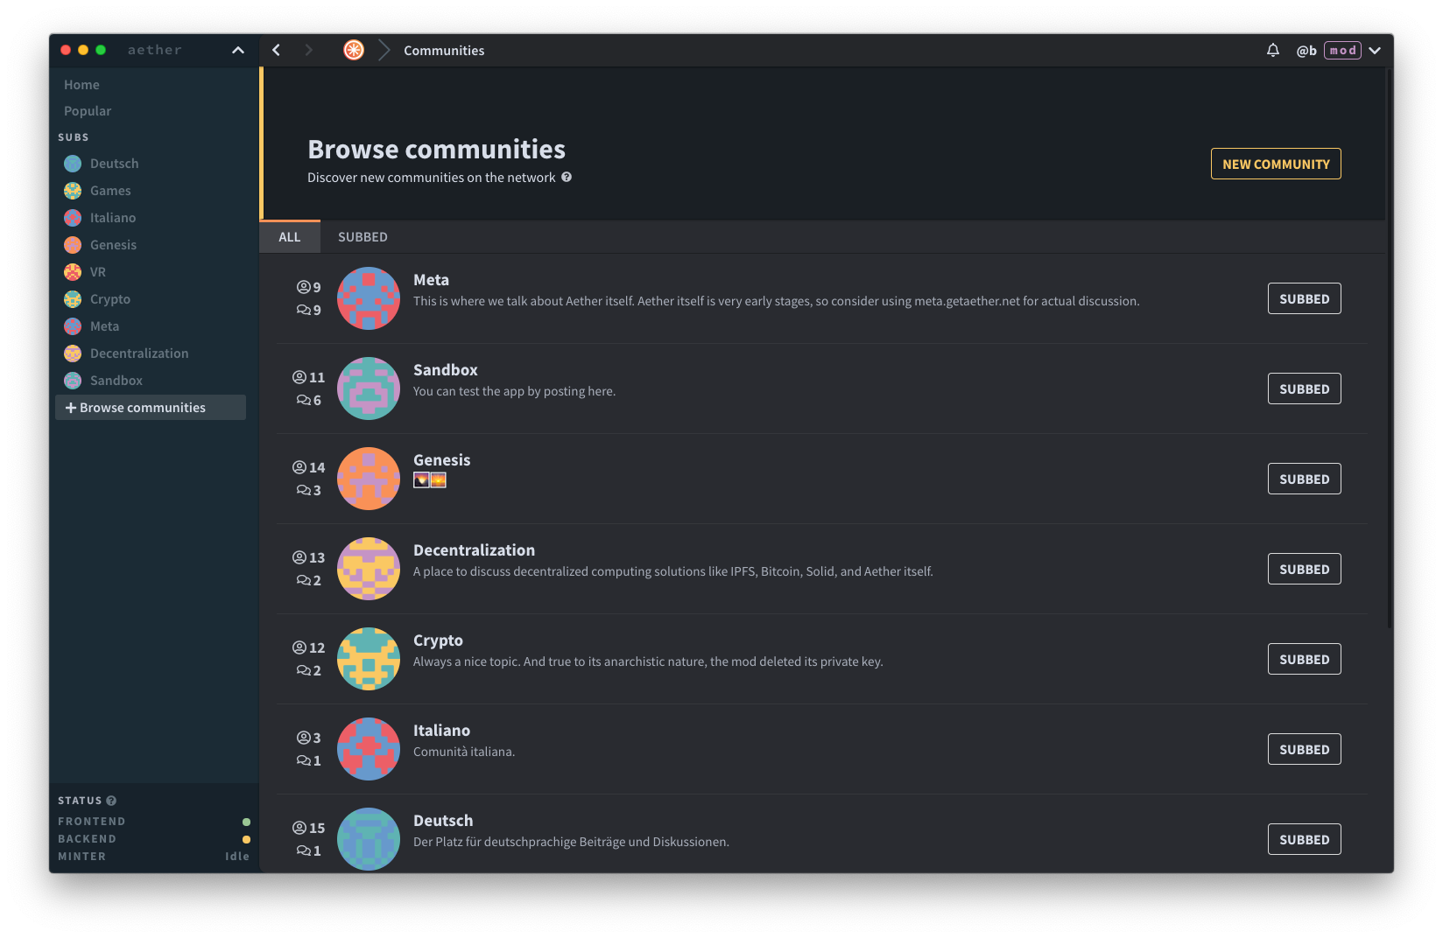Click the vertical scrollbar of community list
This screenshot has width=1443, height=938.
[x=1390, y=350]
